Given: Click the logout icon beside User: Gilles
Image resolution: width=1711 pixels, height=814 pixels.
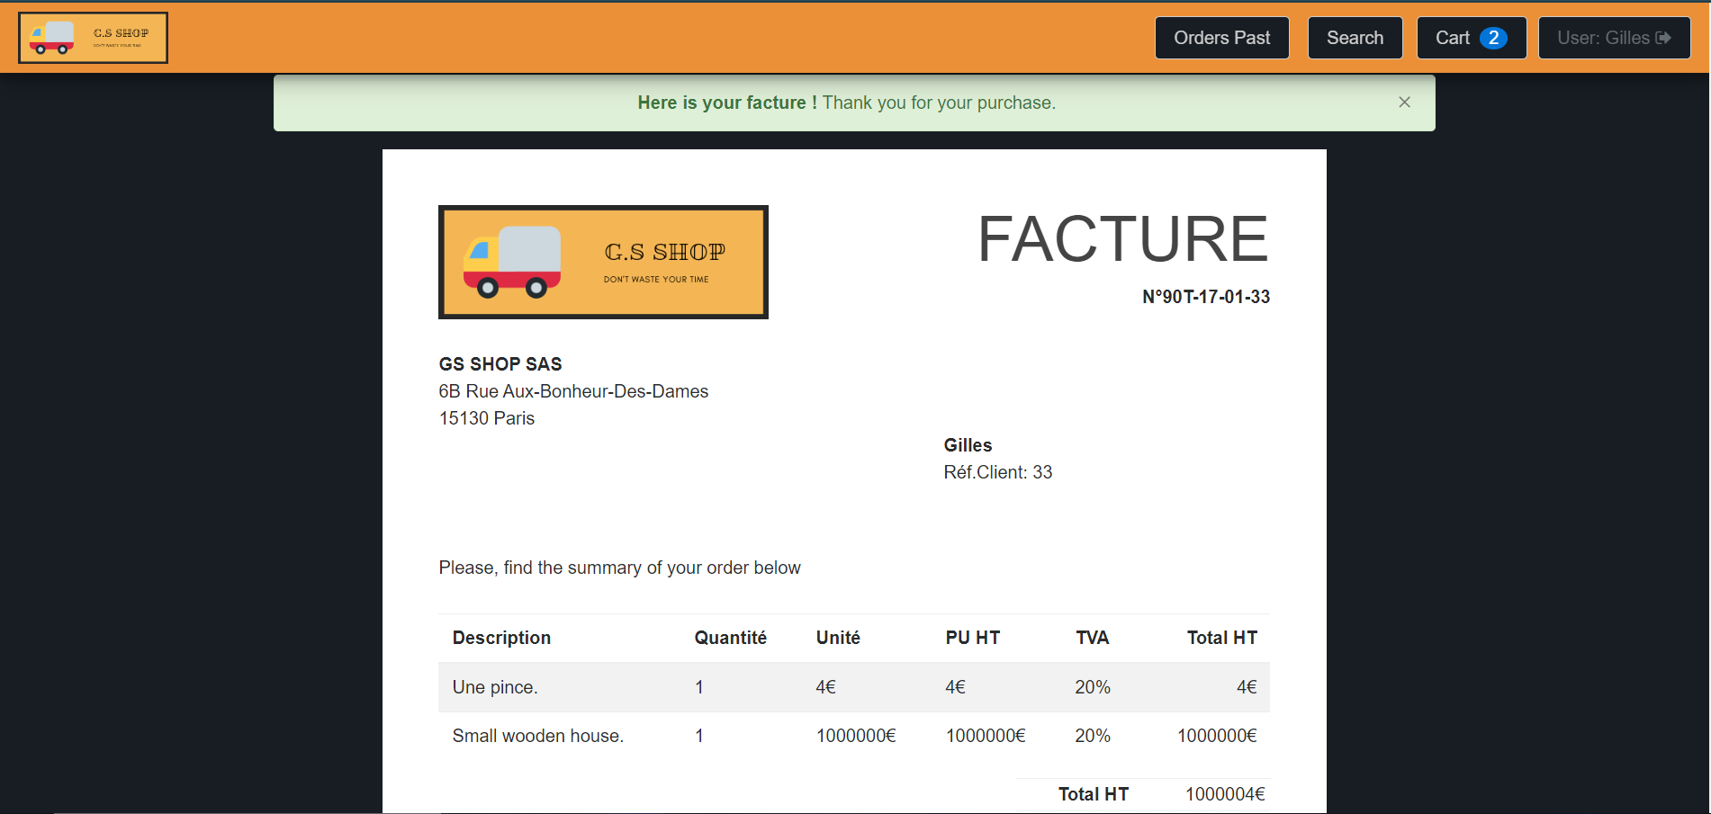Looking at the screenshot, I should [x=1663, y=38].
